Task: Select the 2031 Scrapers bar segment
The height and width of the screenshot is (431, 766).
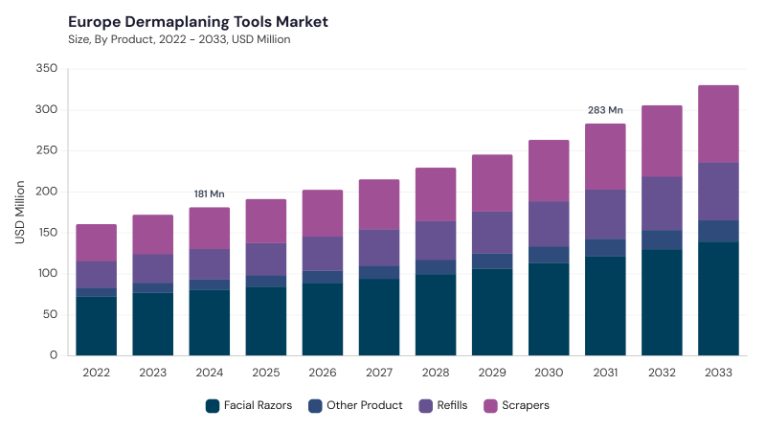Action: tap(605, 157)
